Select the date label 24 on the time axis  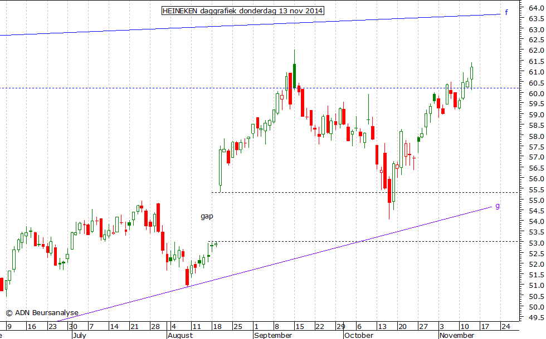(506, 327)
